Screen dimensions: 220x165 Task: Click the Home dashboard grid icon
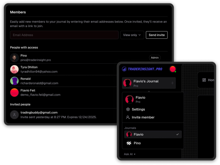pyautogui.click(x=204, y=80)
